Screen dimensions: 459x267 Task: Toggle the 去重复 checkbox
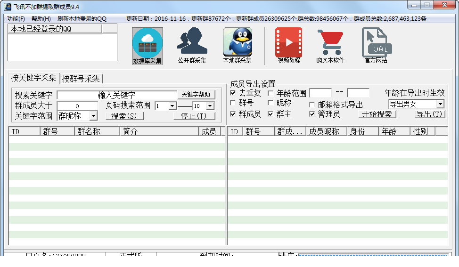click(x=233, y=93)
